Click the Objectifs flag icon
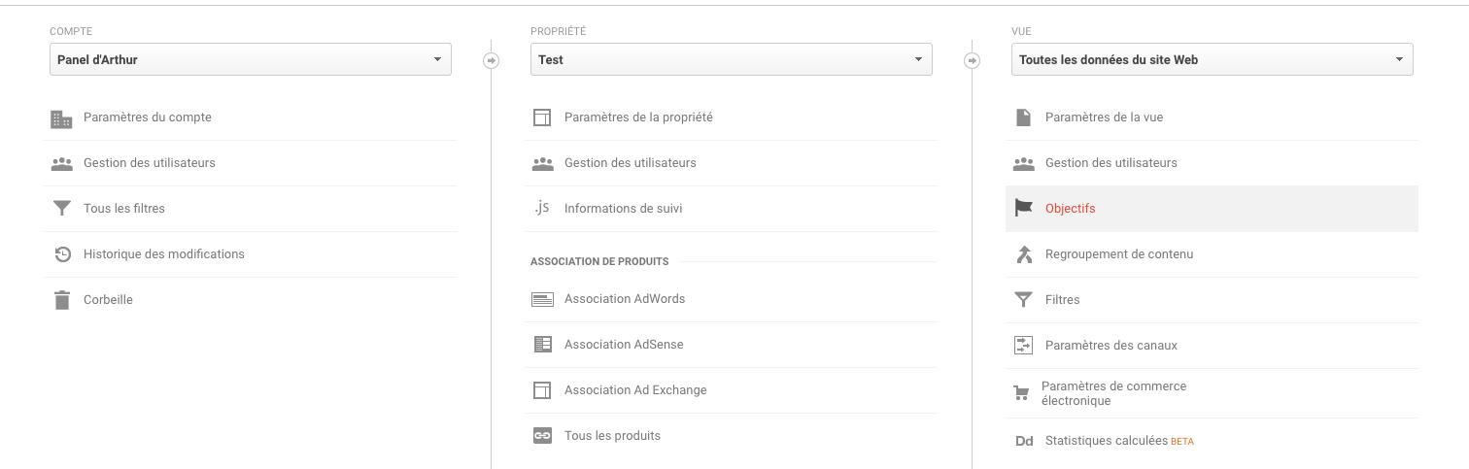This screenshot has width=1469, height=469. pyautogui.click(x=1023, y=208)
